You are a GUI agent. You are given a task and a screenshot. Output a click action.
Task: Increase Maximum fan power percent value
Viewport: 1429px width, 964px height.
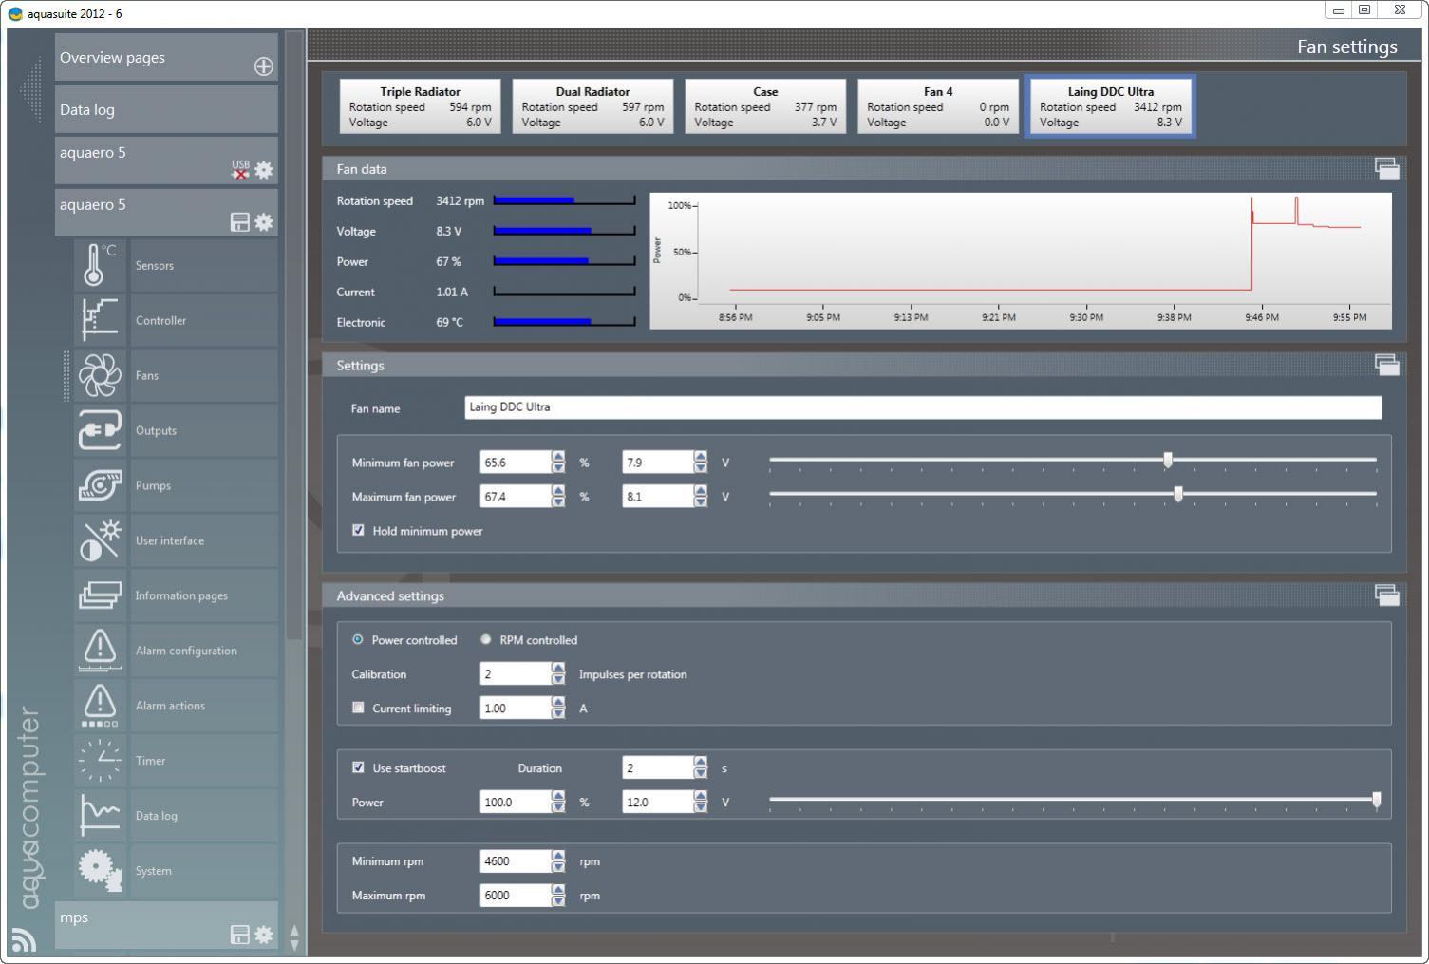click(558, 491)
